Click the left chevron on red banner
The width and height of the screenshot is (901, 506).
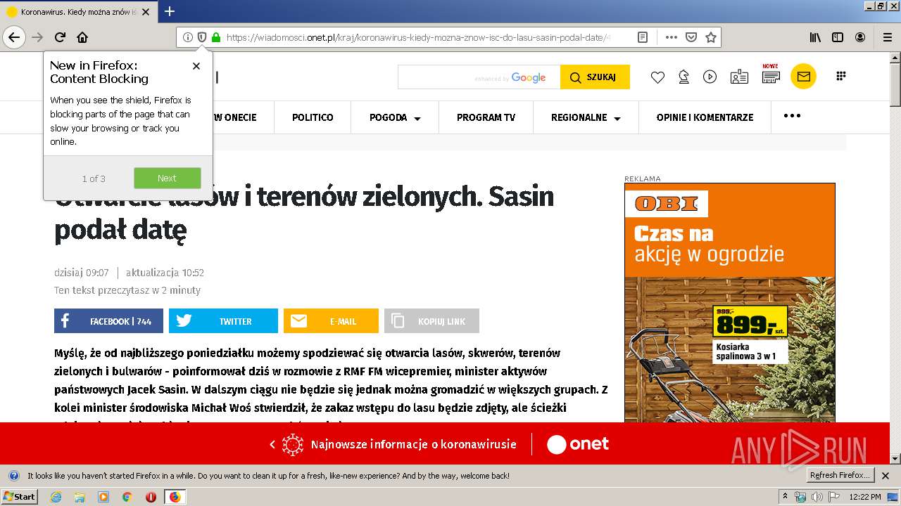coord(272,444)
